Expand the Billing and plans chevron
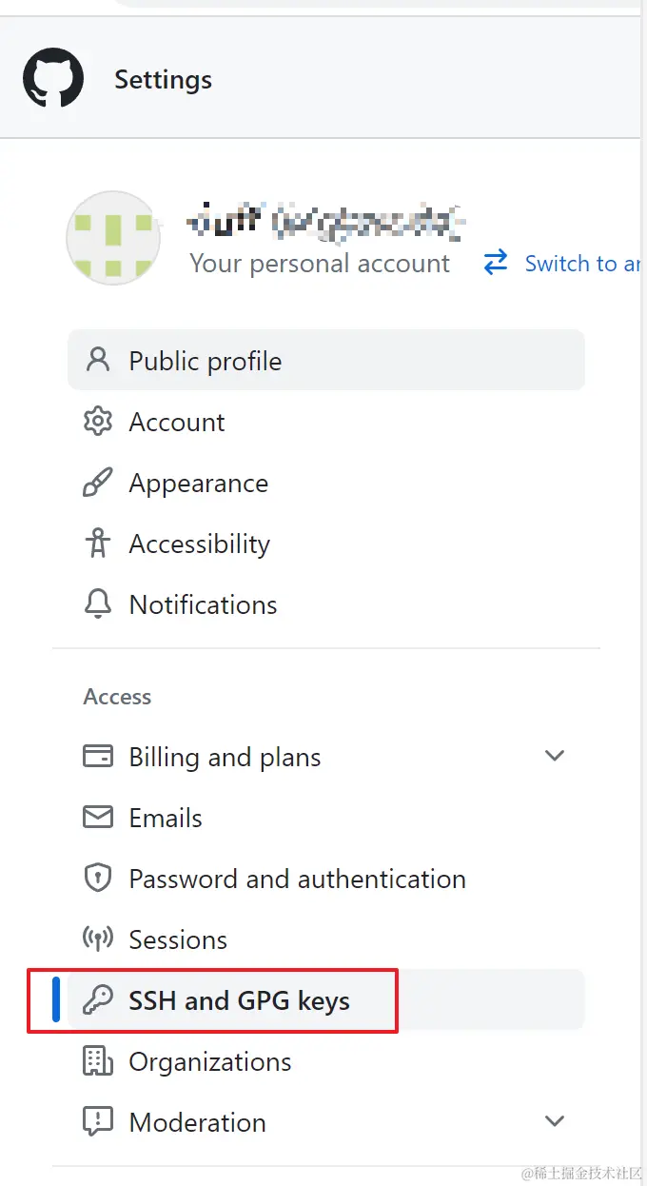The image size is (647, 1186). click(x=555, y=757)
